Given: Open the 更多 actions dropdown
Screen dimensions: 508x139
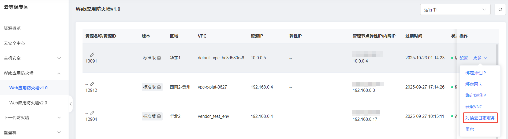Looking at the screenshot, I should pyautogui.click(x=480, y=58).
